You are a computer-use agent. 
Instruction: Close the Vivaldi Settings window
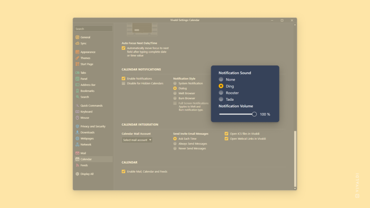(x=292, y=20)
